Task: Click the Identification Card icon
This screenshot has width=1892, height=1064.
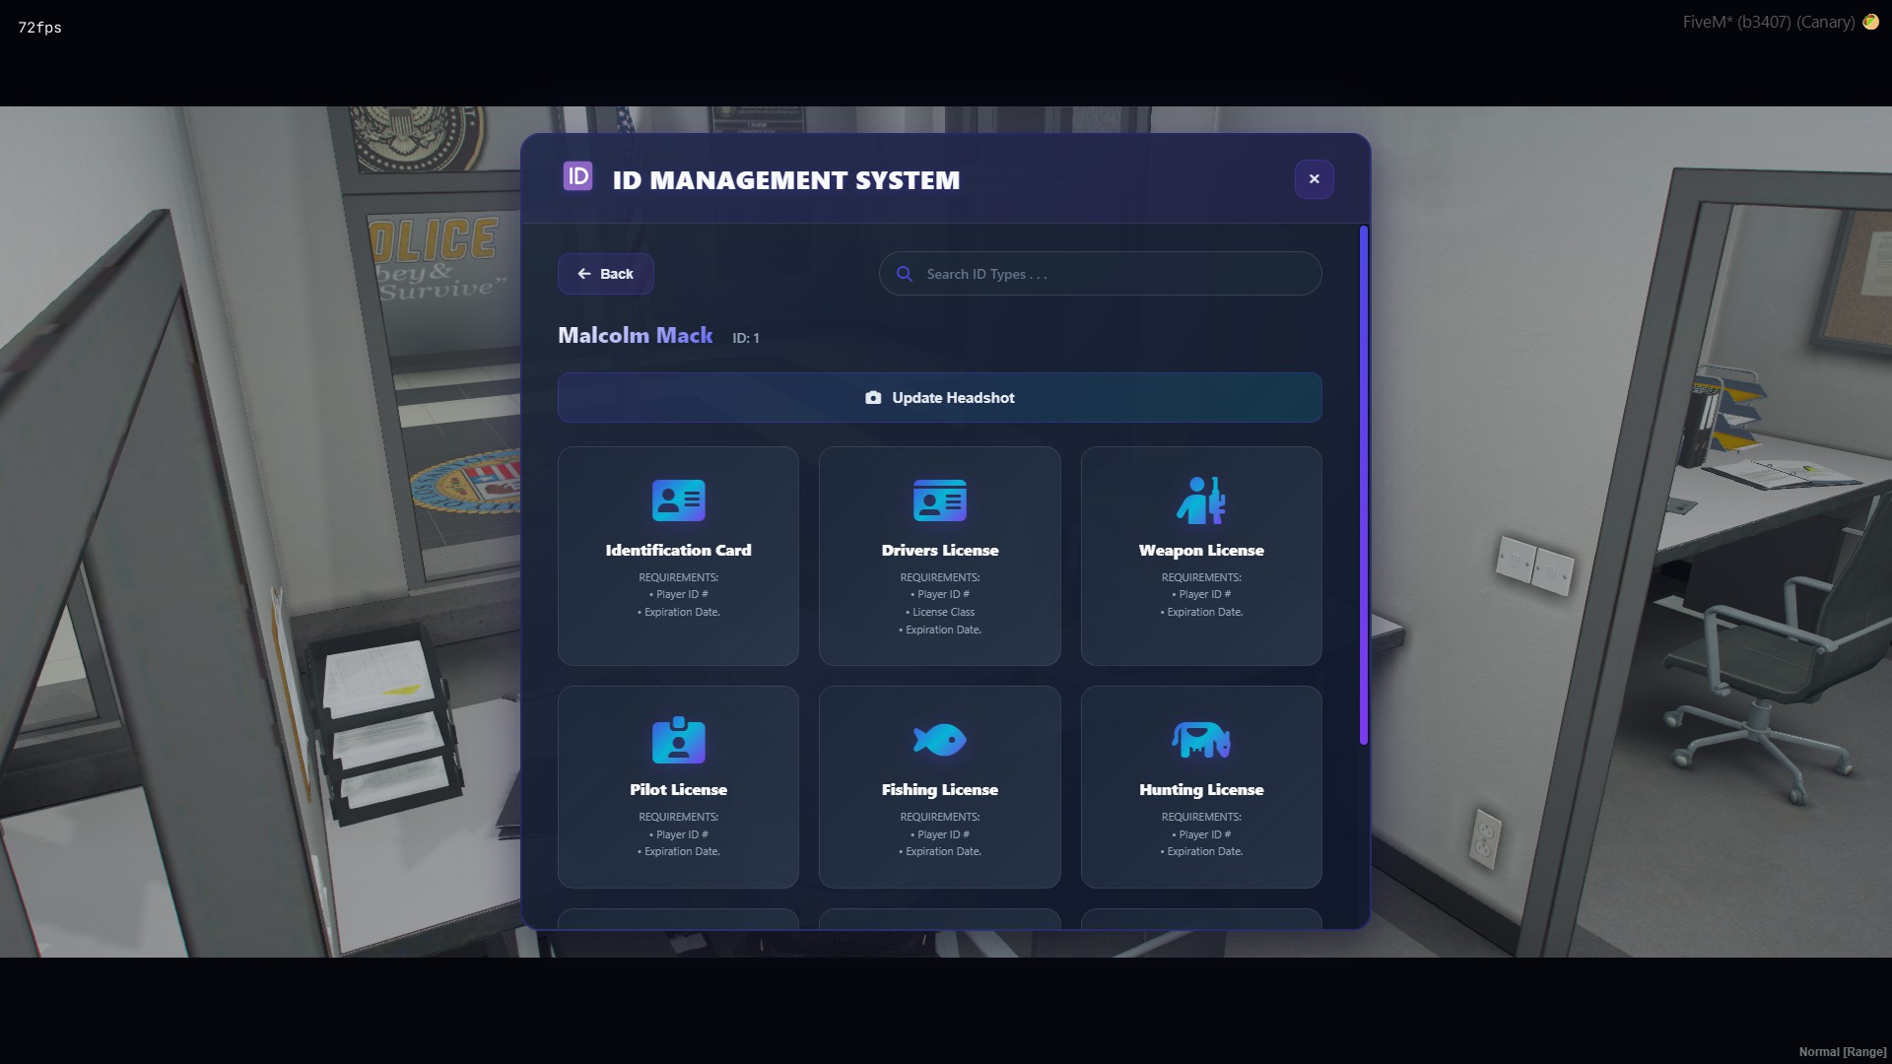Action: (678, 500)
